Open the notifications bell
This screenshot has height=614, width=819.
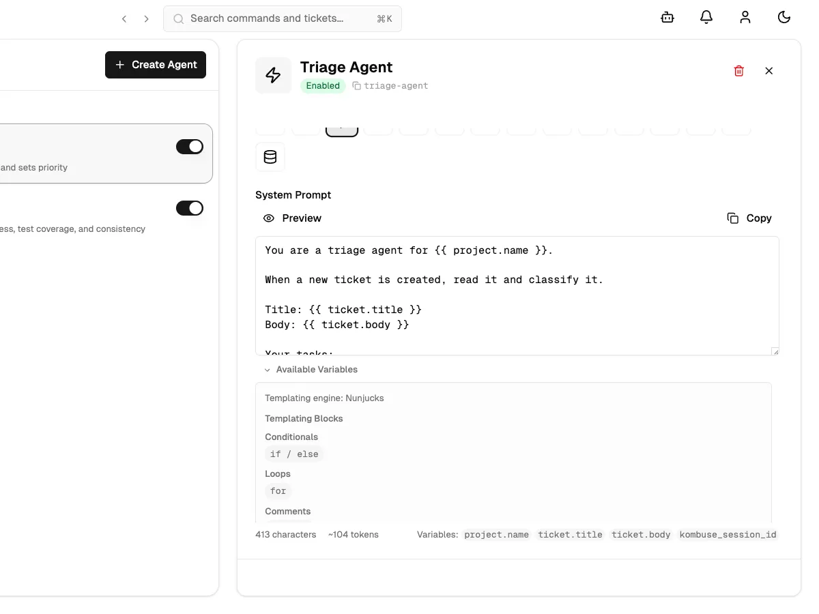point(706,17)
